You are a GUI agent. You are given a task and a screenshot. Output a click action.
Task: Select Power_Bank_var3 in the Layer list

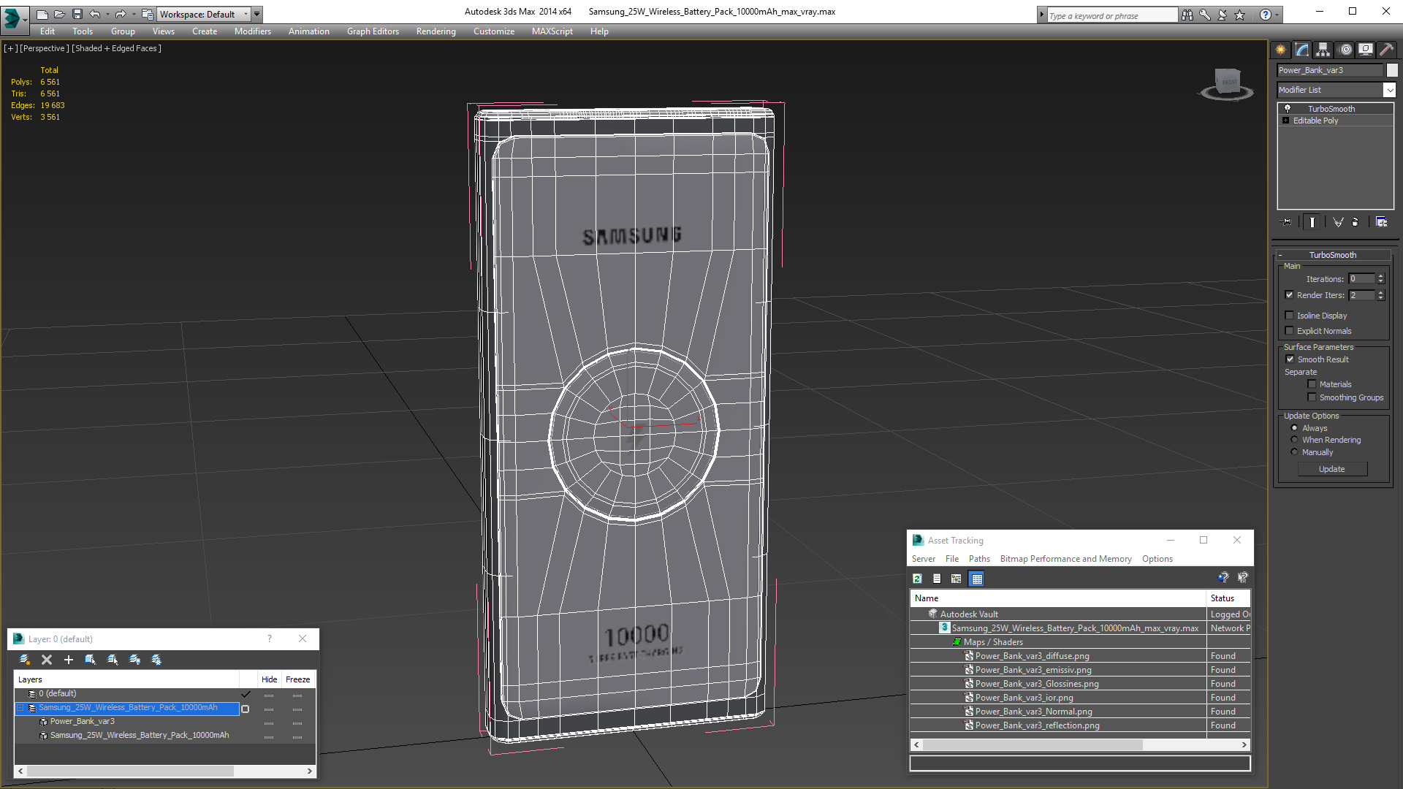[x=82, y=722]
